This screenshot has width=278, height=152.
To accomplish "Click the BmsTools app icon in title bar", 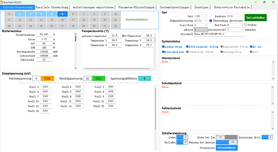I will 2,2.
